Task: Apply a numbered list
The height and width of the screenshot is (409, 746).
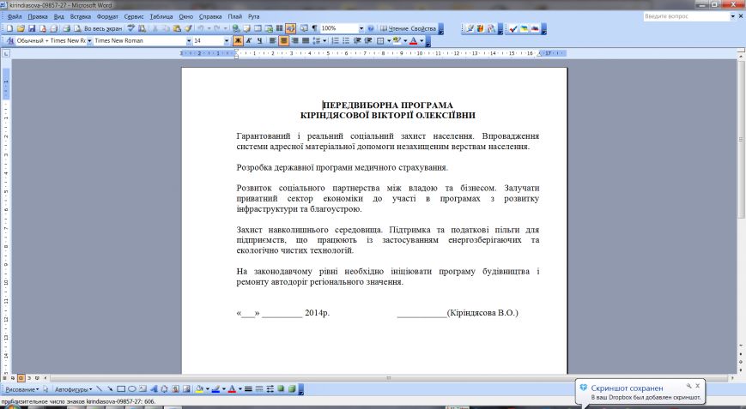Action: coord(335,41)
